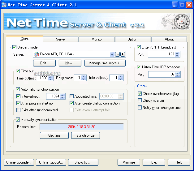Expand the Server dropdown arrow
Viewport: 194px width, 171px height.
pos(112,54)
